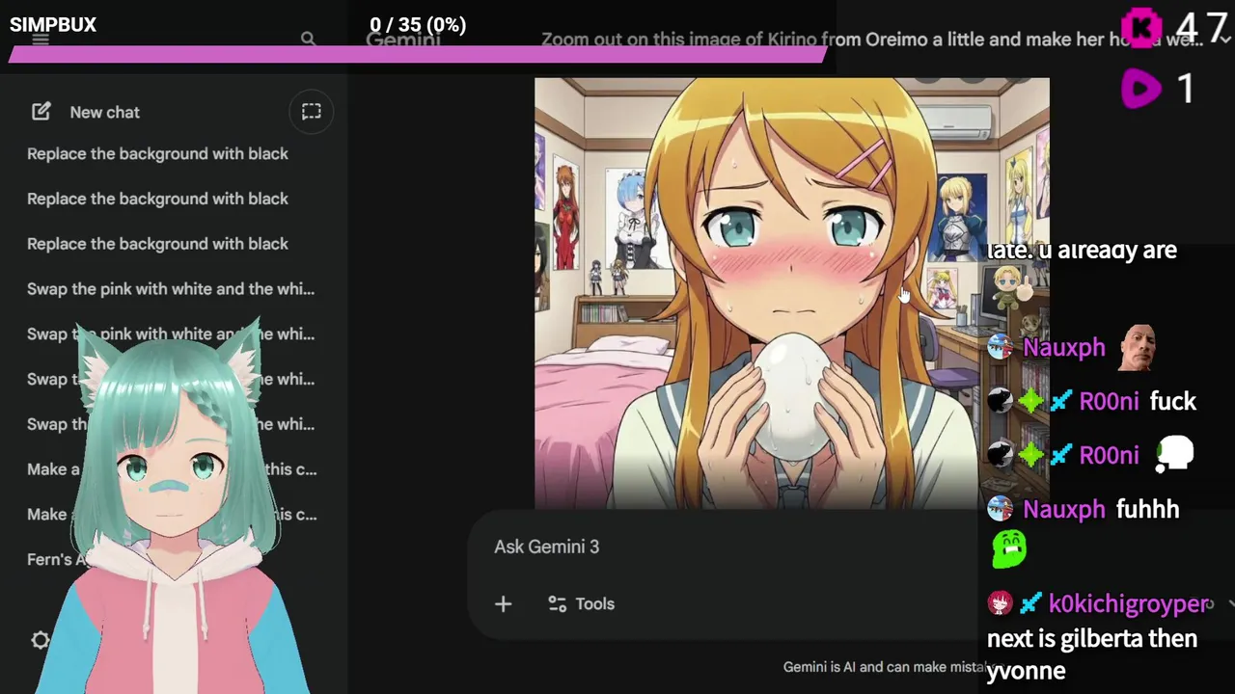Open the Tools menu in prompt box
This screenshot has width=1235, height=694.
581,603
